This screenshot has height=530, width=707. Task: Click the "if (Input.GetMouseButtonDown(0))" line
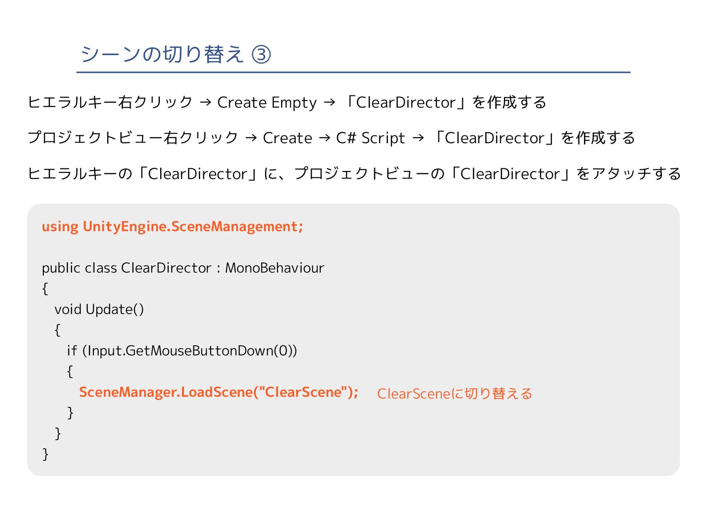click(x=182, y=350)
